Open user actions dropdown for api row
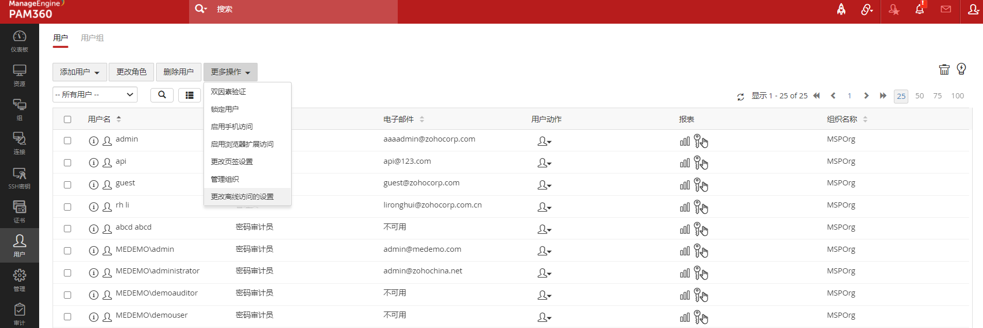983x328 pixels. [x=545, y=163]
